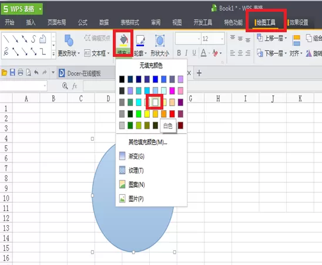Open the 插入 ribbon tab
The height and width of the screenshot is (265, 322).
pos(31,22)
